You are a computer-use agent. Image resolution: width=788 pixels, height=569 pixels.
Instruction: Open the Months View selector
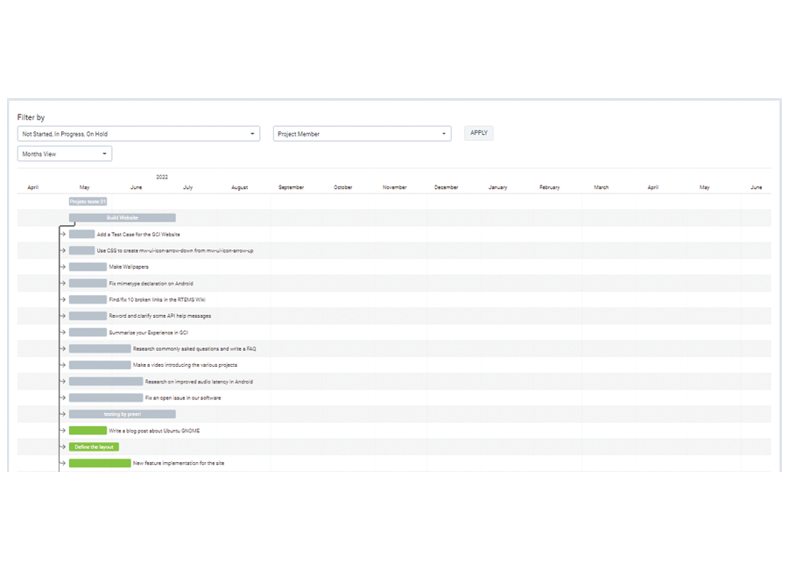(x=65, y=154)
